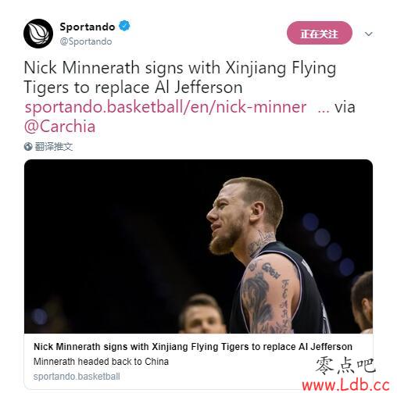The height and width of the screenshot is (393, 397).
Task: Click the player's tattooed arm in photo
Action: pyautogui.click(x=268, y=295)
